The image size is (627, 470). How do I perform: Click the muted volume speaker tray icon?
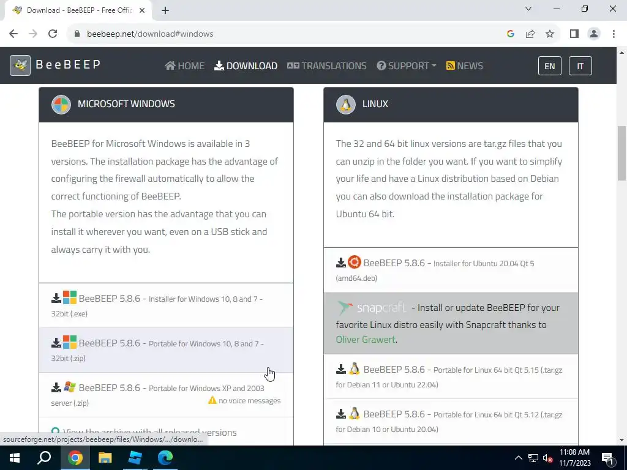tap(547, 458)
